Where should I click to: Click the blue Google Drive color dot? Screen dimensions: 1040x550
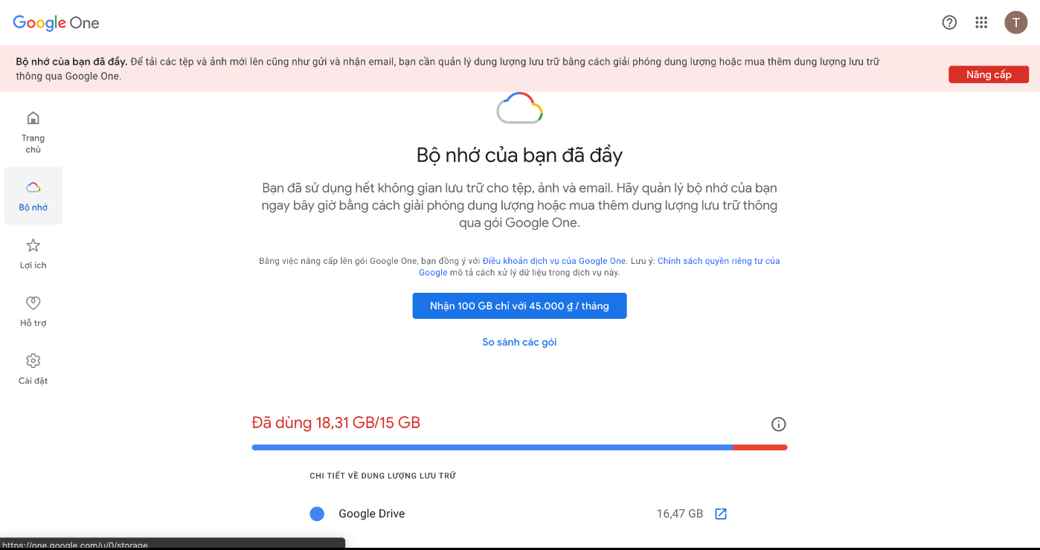tap(317, 514)
